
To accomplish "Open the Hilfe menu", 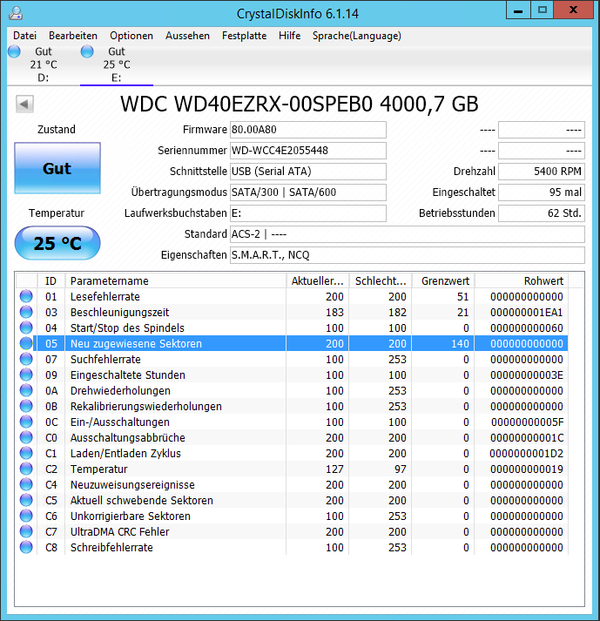I will [289, 36].
